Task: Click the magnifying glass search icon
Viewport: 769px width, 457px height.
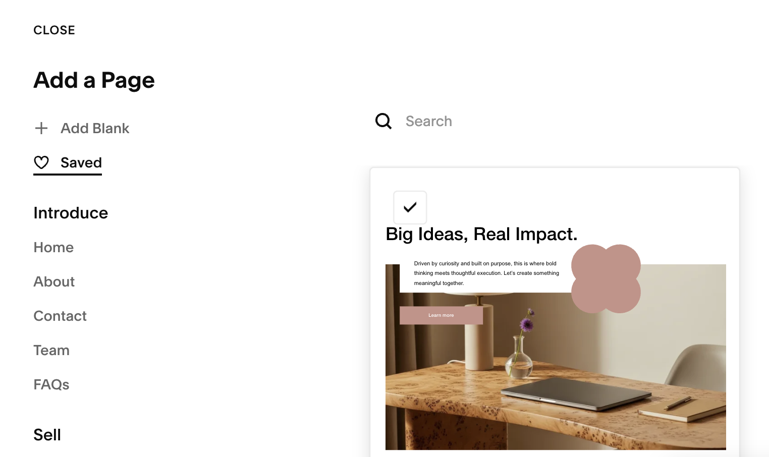Action: pos(383,121)
